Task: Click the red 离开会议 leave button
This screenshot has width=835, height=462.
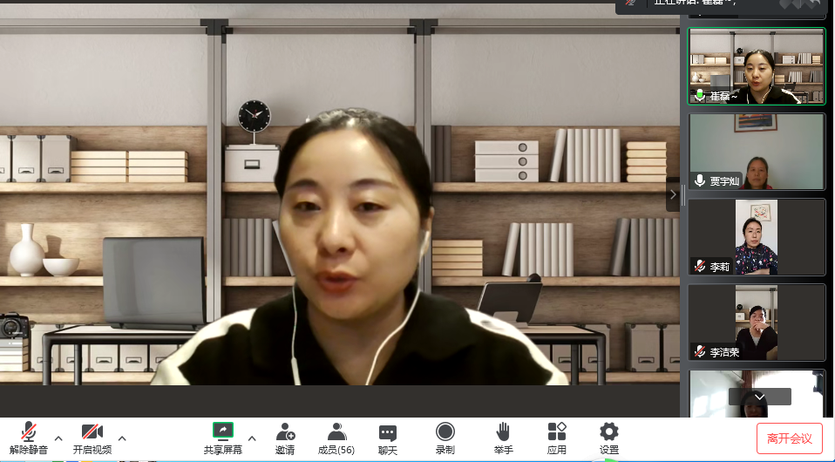Action: pyautogui.click(x=789, y=438)
